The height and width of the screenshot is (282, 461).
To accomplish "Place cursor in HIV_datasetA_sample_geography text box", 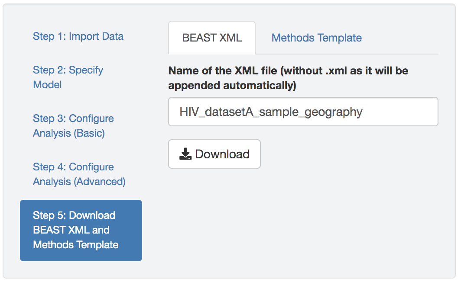I will pos(303,112).
